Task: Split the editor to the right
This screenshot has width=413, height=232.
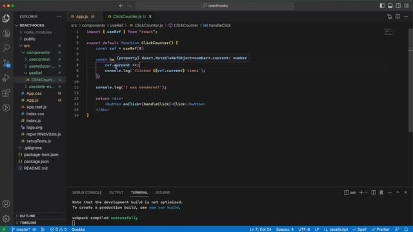Action: click(398, 16)
